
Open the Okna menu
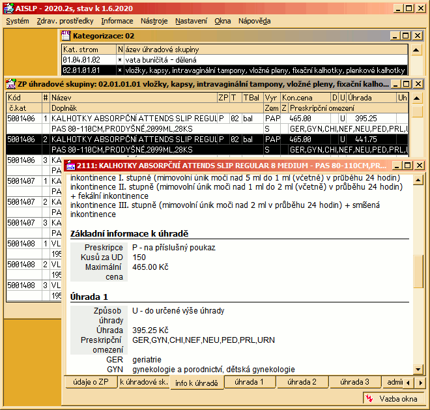pos(223,21)
